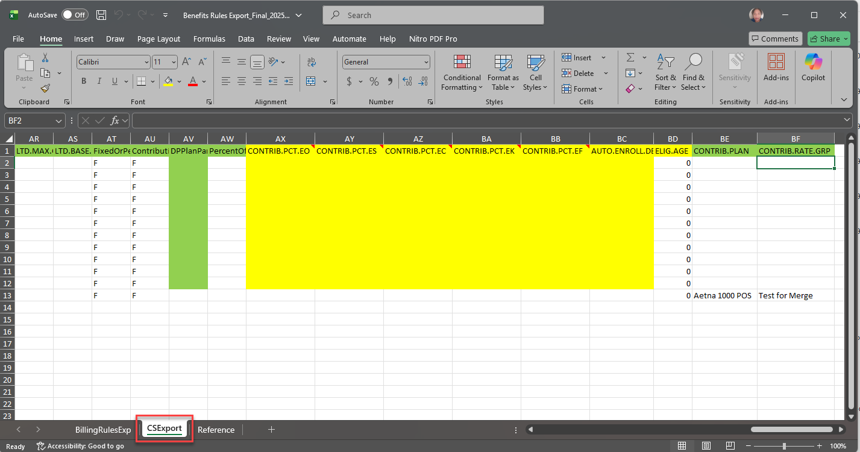Screen dimensions: 860x452
Task: Apply percent style number format
Action: click(x=374, y=81)
